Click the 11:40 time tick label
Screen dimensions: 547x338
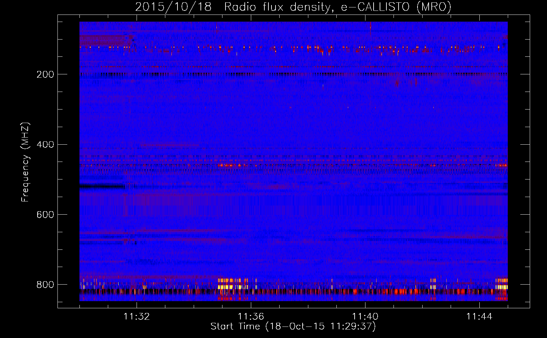click(365, 317)
